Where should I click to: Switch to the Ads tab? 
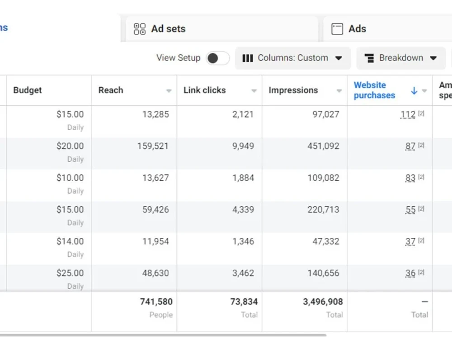tap(357, 29)
